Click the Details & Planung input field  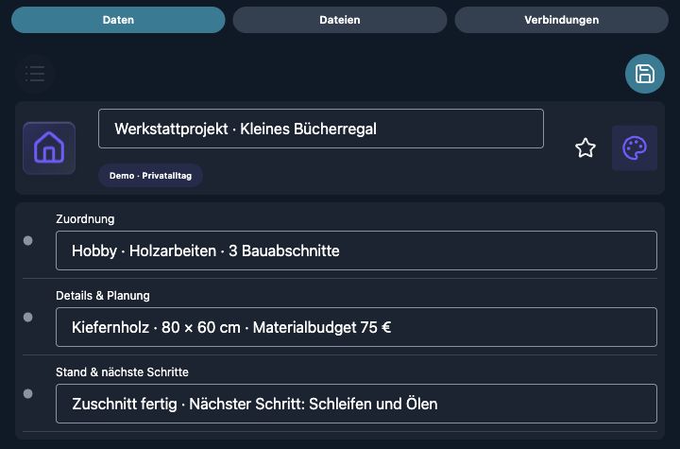tap(356, 327)
